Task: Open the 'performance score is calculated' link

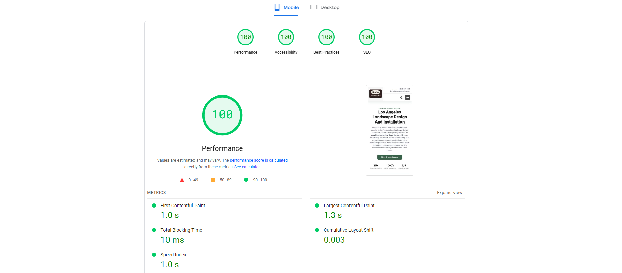Action: point(259,160)
